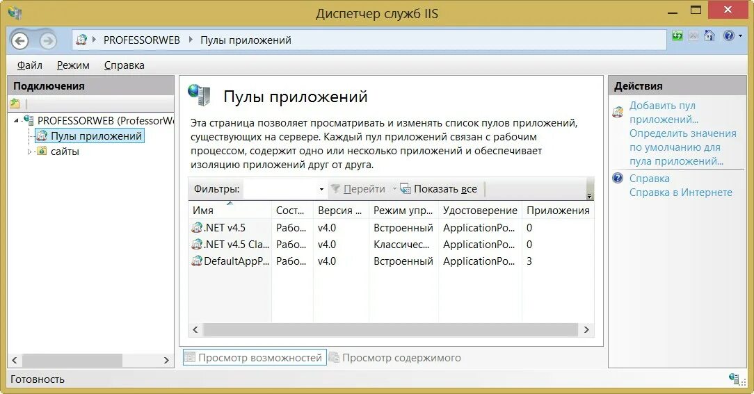Viewport: 754px width, 394px height.
Task: Open the dropdown arrow beside Перейти
Action: [x=394, y=189]
